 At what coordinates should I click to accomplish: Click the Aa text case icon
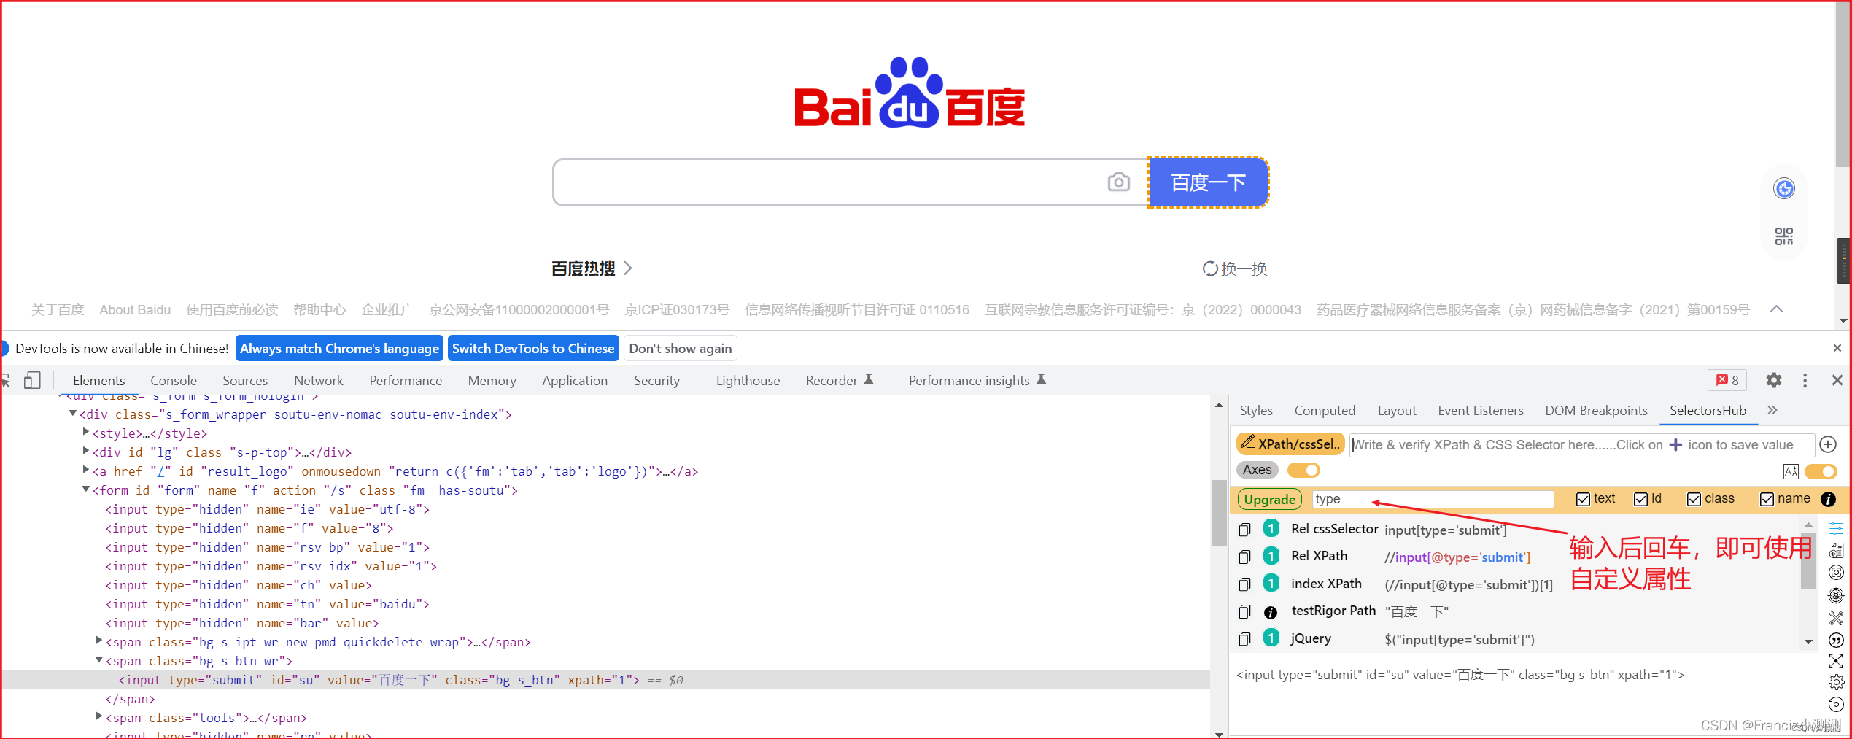point(1791,471)
